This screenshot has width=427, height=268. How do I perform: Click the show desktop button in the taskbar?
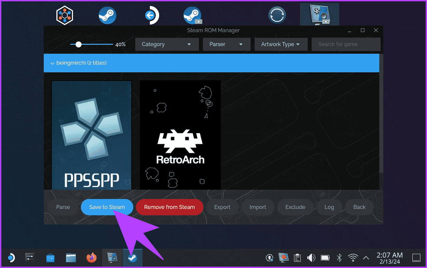(x=416, y=258)
